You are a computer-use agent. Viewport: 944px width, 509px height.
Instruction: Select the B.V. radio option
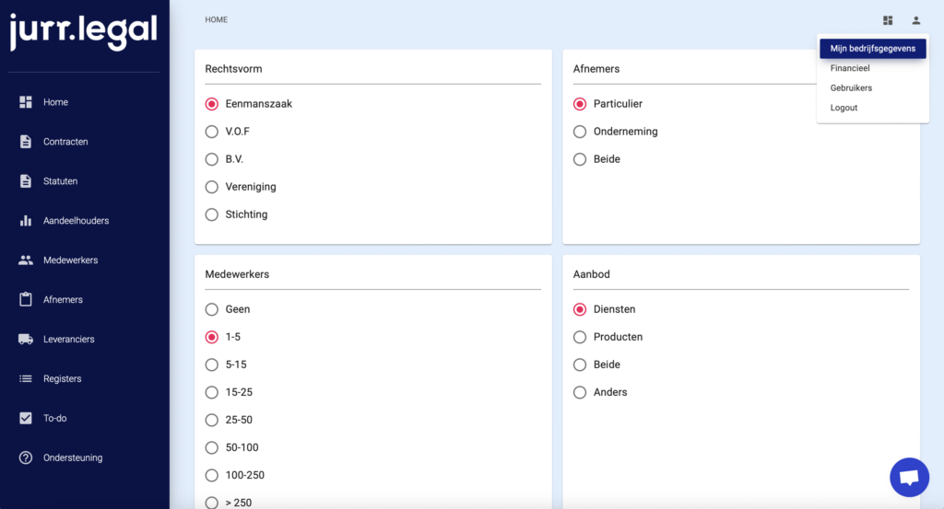[x=211, y=159]
